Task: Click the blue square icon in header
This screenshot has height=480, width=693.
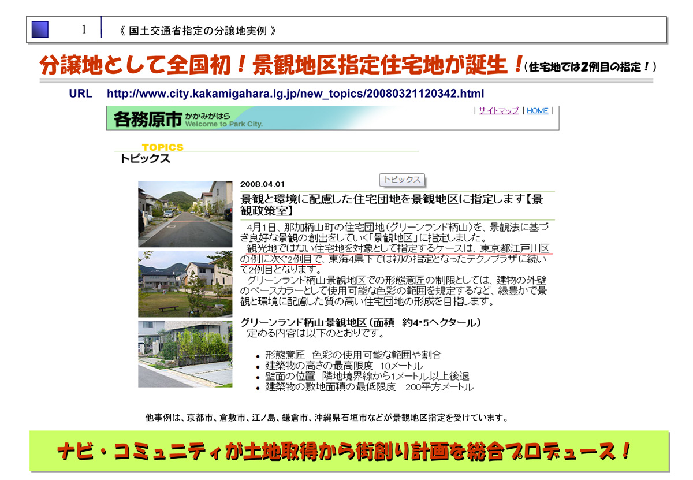Action: (x=40, y=29)
